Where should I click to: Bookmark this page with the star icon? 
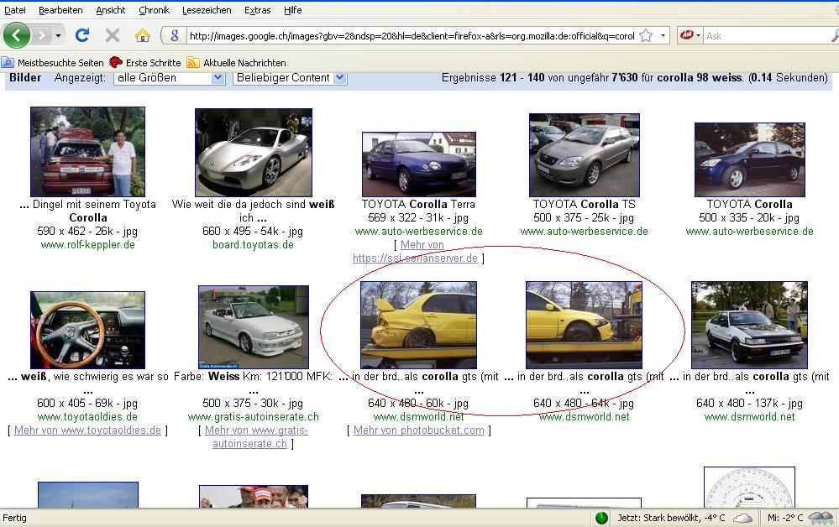pyautogui.click(x=646, y=36)
